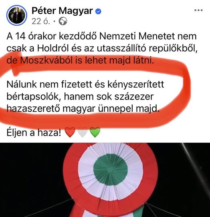Screen dimensions: 210x217
Task: Click the word 'bértapsolók' in the post
Action: tap(34, 96)
